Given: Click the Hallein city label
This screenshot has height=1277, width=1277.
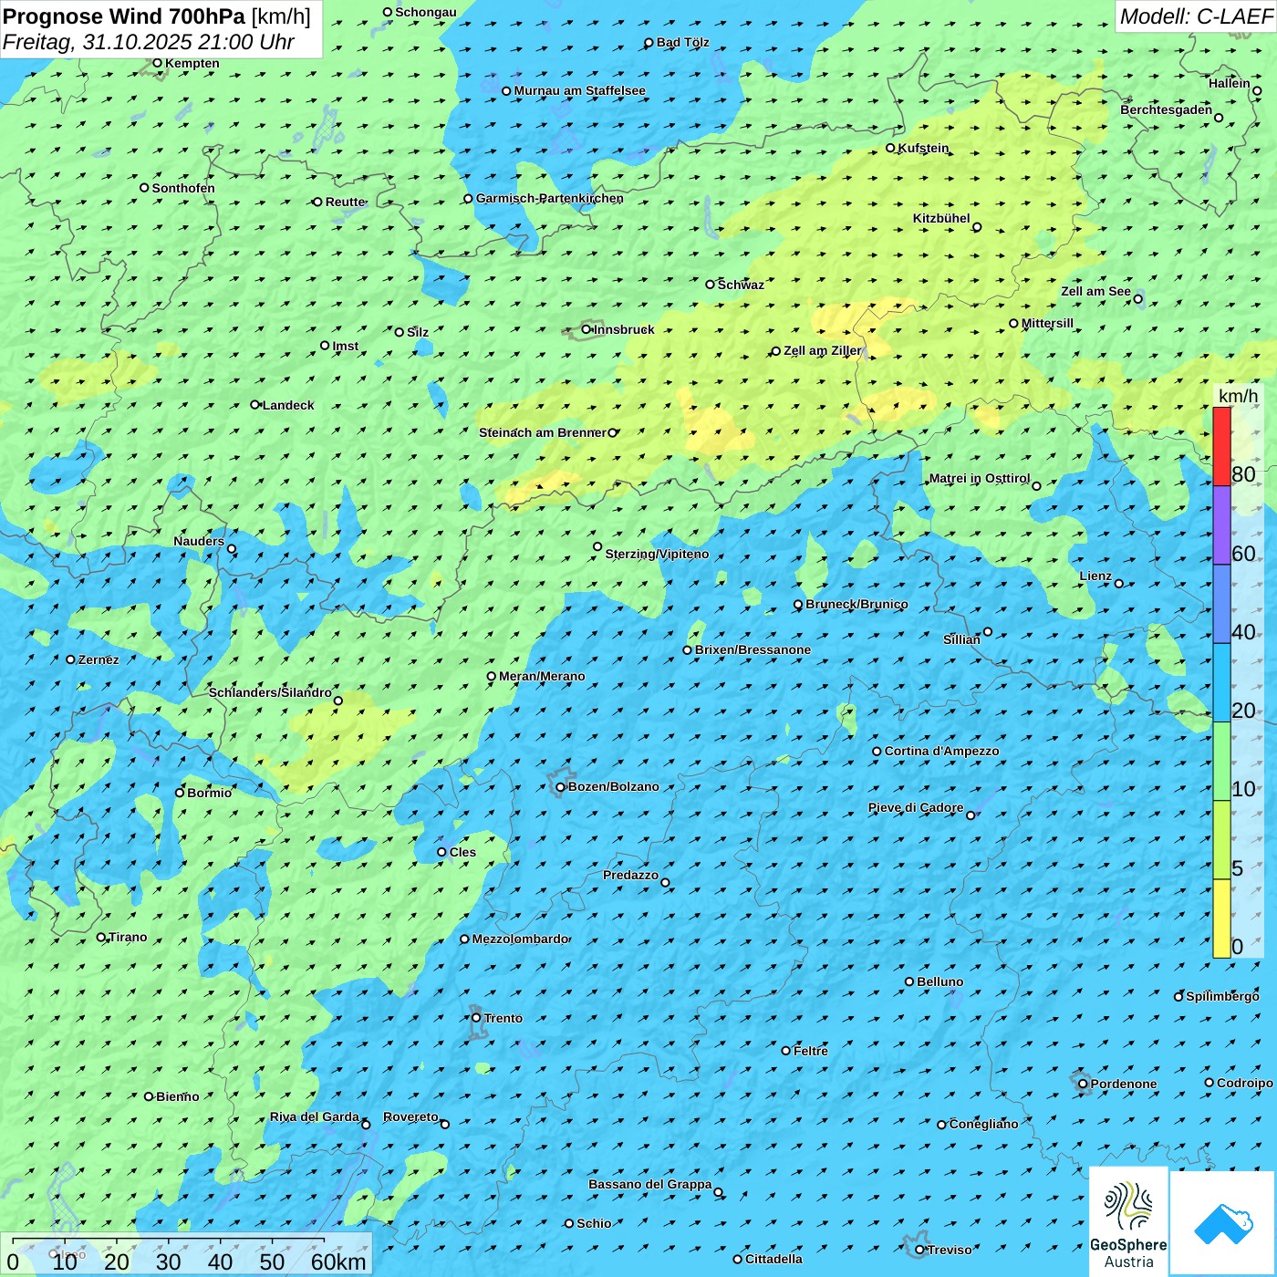Looking at the screenshot, I should (x=1230, y=83).
